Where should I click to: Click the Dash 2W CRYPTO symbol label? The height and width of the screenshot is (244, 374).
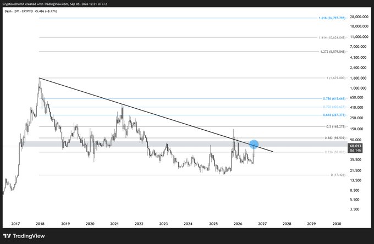coord(19,11)
